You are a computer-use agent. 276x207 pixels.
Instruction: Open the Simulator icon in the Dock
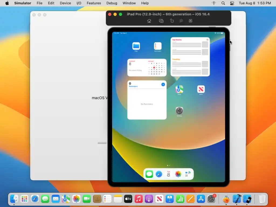(x=247, y=199)
